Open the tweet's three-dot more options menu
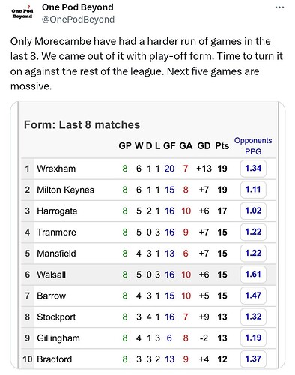Image resolution: width=295 pixels, height=375 pixels. (x=279, y=7)
